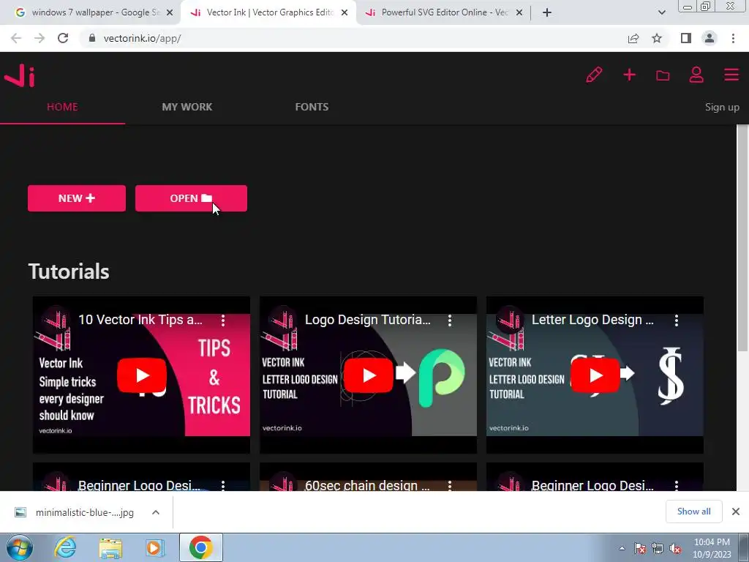Click the network icon in system tray
The image size is (749, 562).
coord(658,549)
